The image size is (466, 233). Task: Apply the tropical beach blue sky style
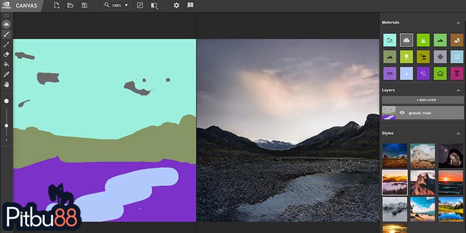pyautogui.click(x=423, y=209)
